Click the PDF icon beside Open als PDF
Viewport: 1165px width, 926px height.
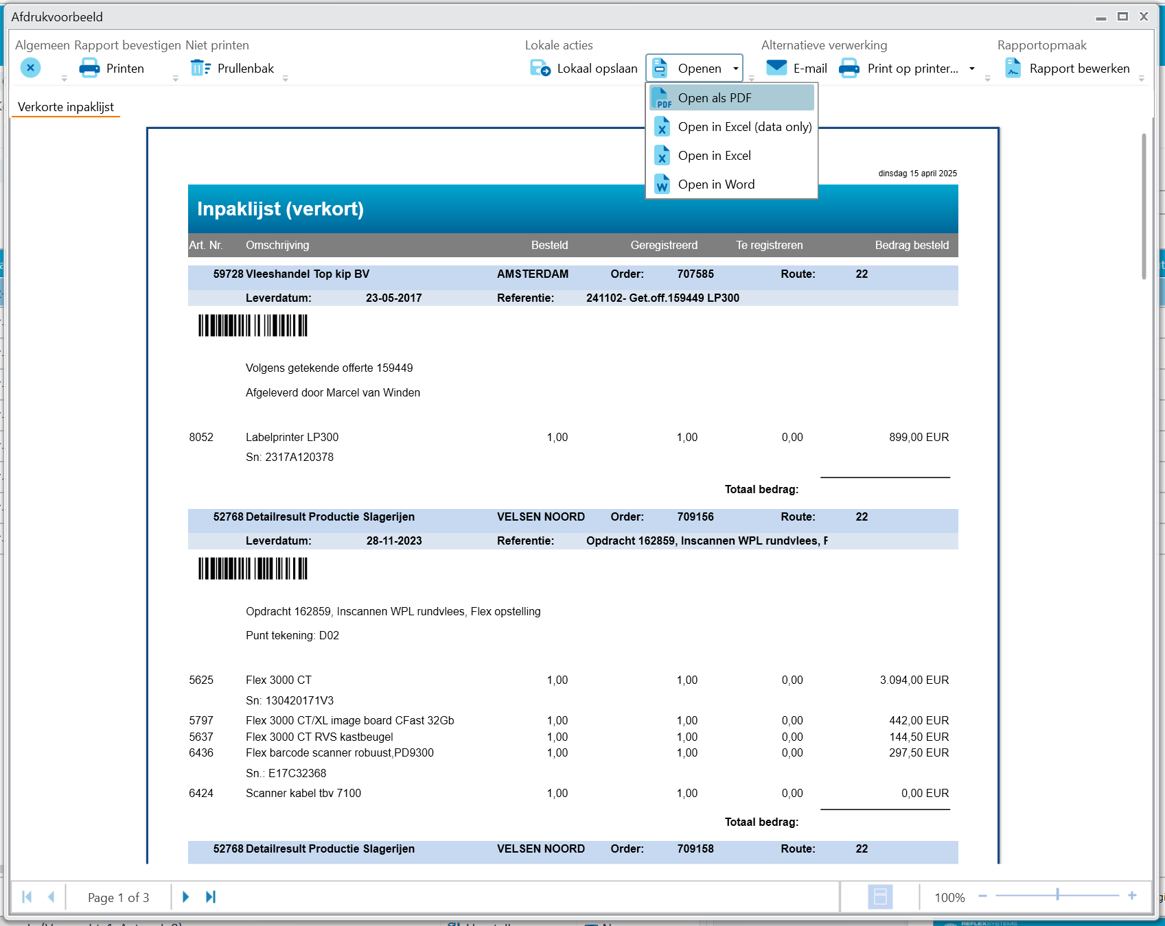click(x=662, y=97)
